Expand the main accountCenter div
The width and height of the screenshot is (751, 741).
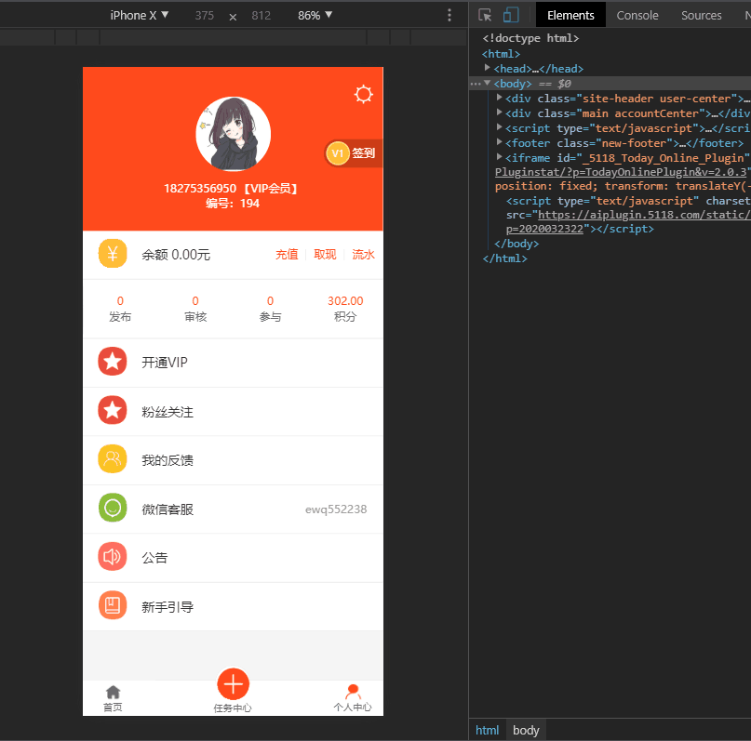tap(499, 112)
